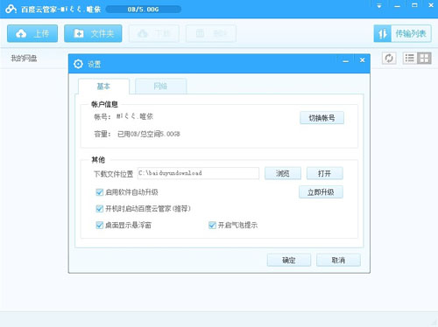Confirm settings with 确定 button
The width and height of the screenshot is (438, 327).
tap(289, 260)
